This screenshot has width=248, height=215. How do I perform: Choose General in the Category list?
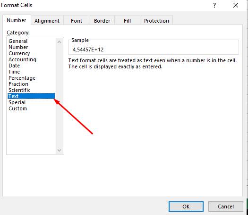[18, 41]
